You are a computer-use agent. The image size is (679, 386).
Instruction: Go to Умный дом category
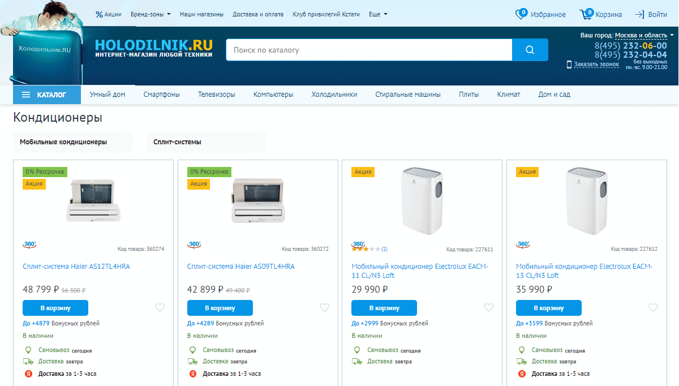click(x=108, y=95)
